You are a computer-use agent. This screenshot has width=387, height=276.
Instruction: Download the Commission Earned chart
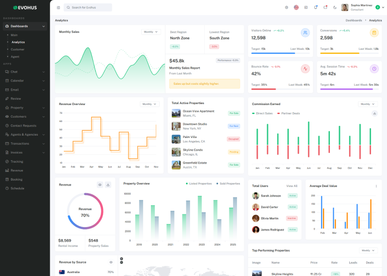[374, 113]
